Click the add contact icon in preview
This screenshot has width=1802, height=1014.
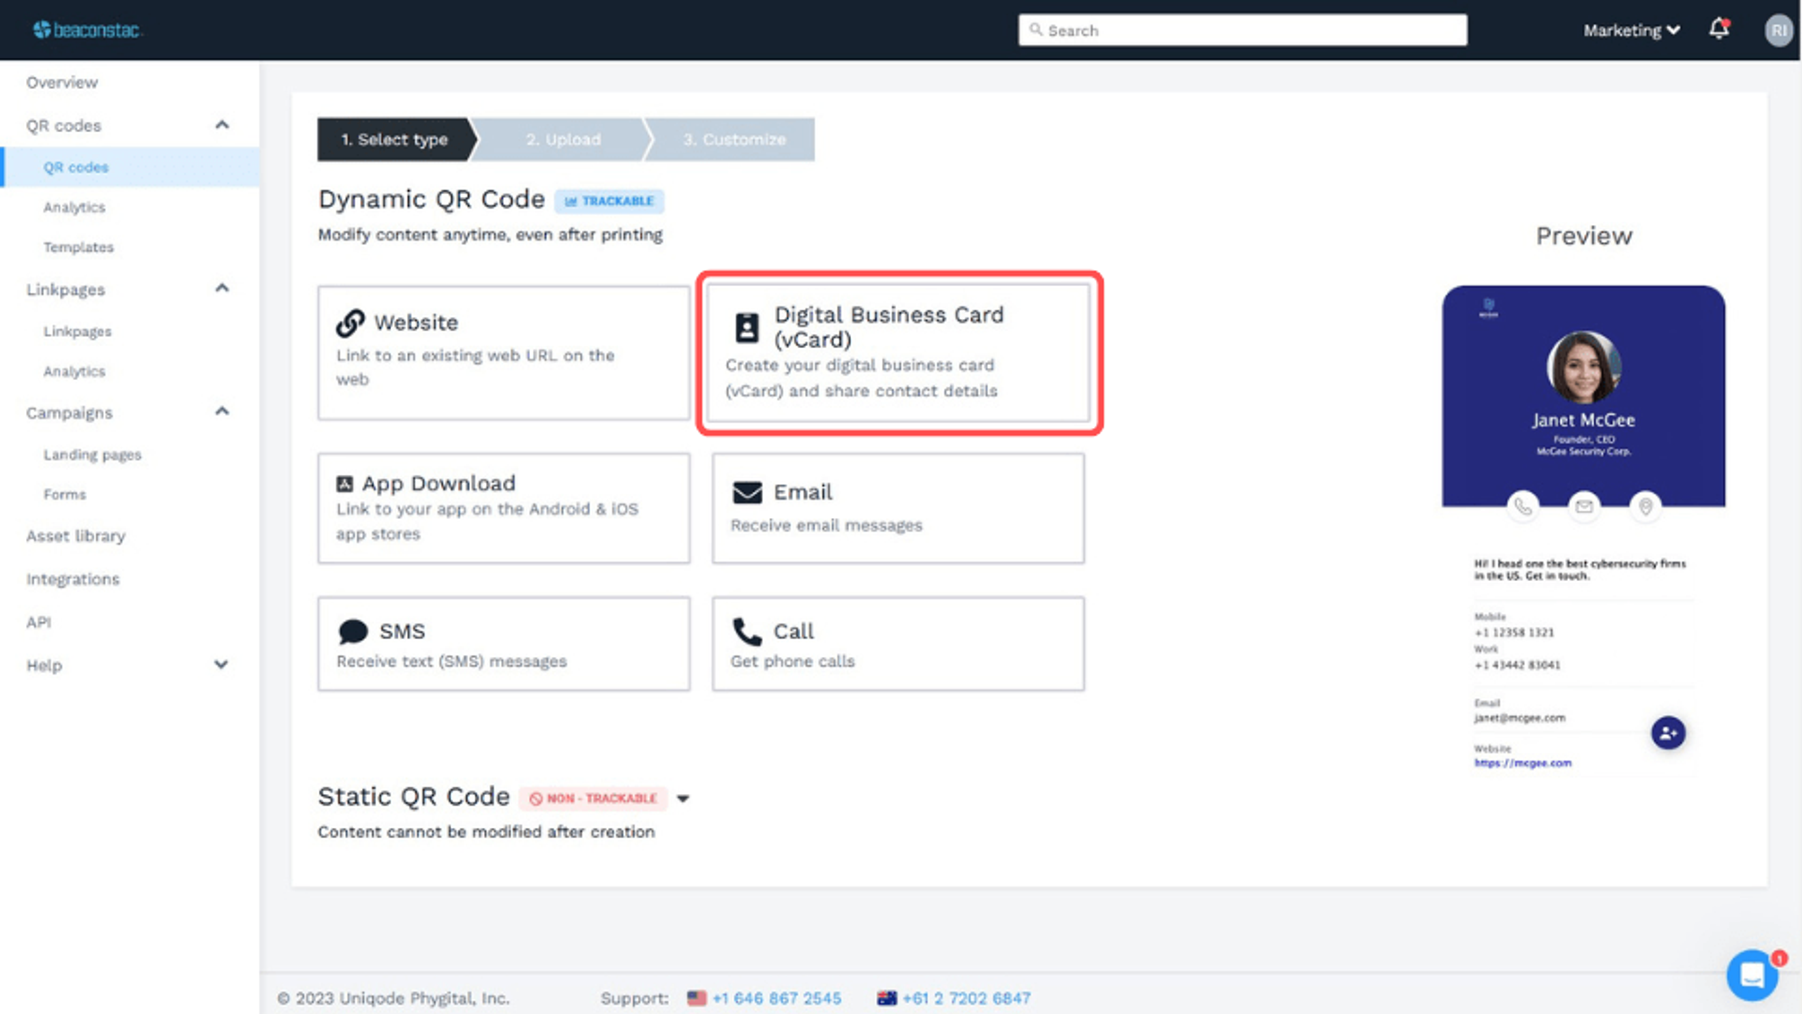[1668, 733]
